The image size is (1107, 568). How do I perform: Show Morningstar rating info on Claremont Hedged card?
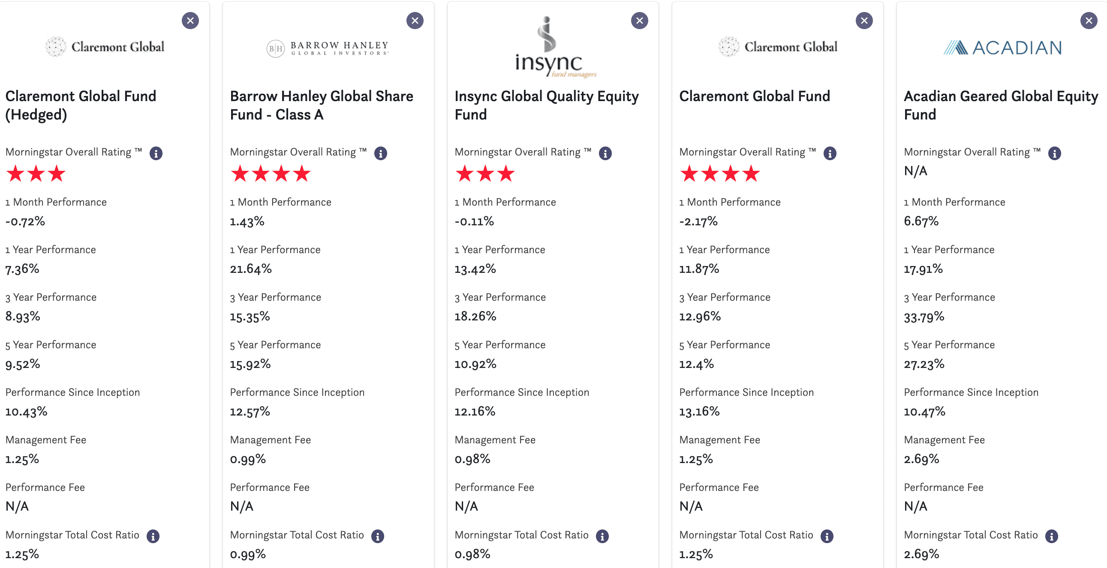(x=156, y=153)
